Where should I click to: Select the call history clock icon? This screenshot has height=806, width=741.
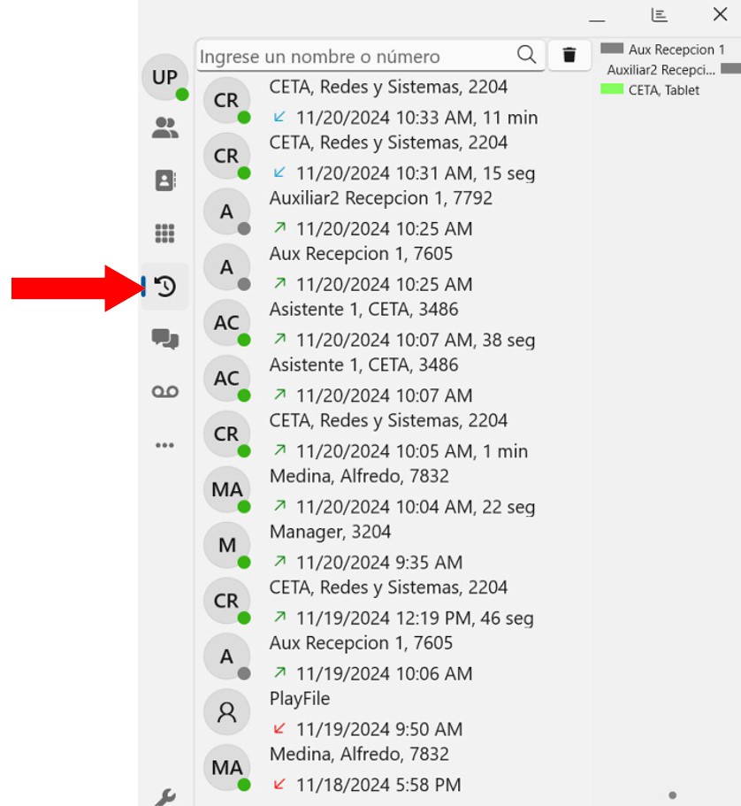[x=165, y=287]
